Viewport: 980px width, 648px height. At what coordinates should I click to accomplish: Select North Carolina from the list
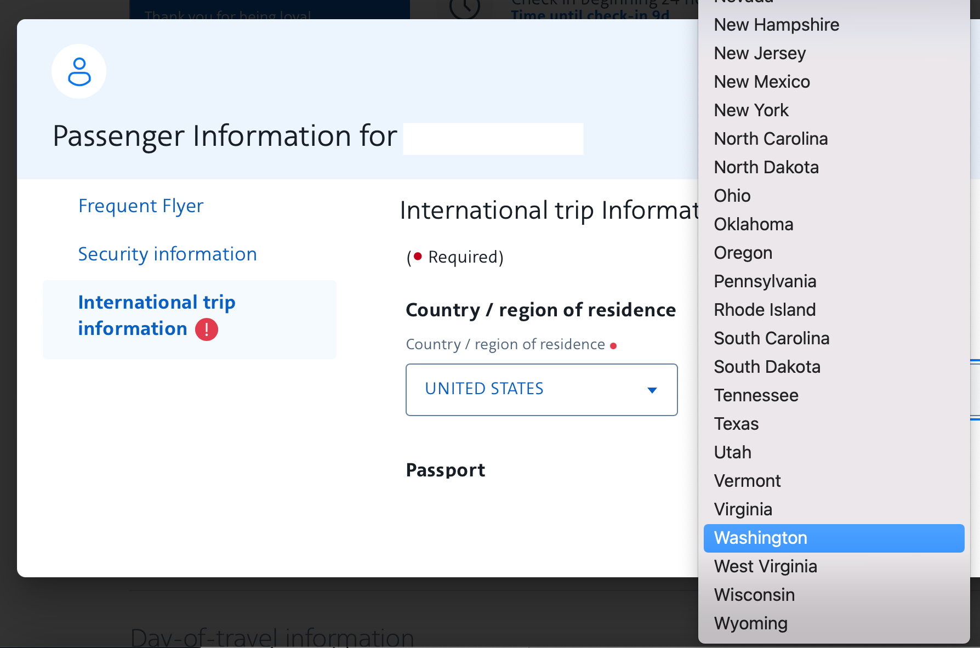(x=771, y=139)
